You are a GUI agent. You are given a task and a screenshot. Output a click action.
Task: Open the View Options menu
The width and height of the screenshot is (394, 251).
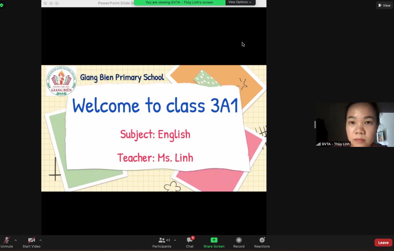coord(240,2)
